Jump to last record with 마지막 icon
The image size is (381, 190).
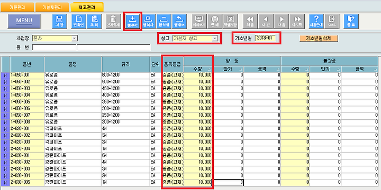(x=297, y=21)
